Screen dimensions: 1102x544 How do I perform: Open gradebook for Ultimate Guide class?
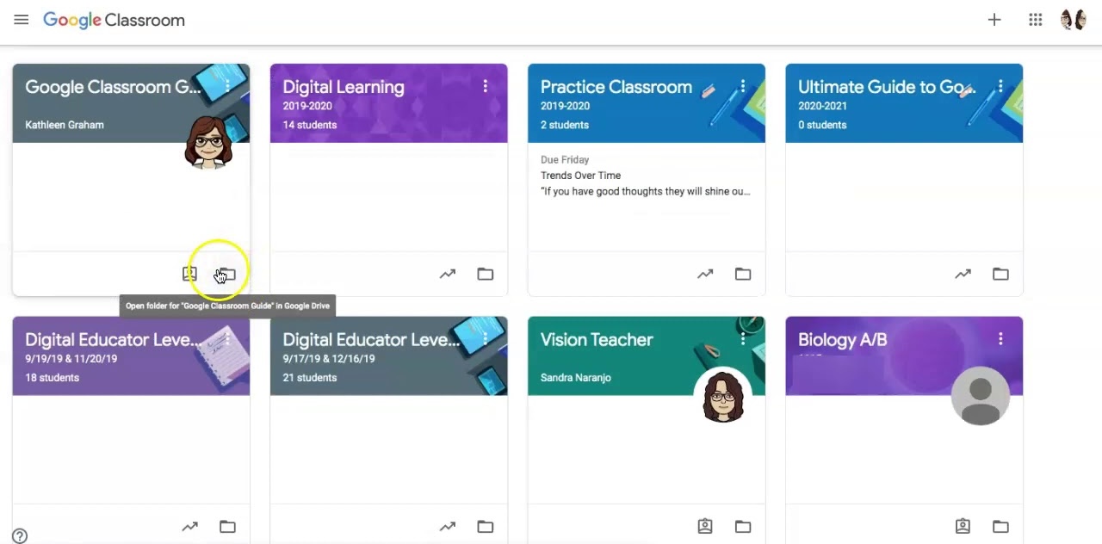[x=963, y=274]
